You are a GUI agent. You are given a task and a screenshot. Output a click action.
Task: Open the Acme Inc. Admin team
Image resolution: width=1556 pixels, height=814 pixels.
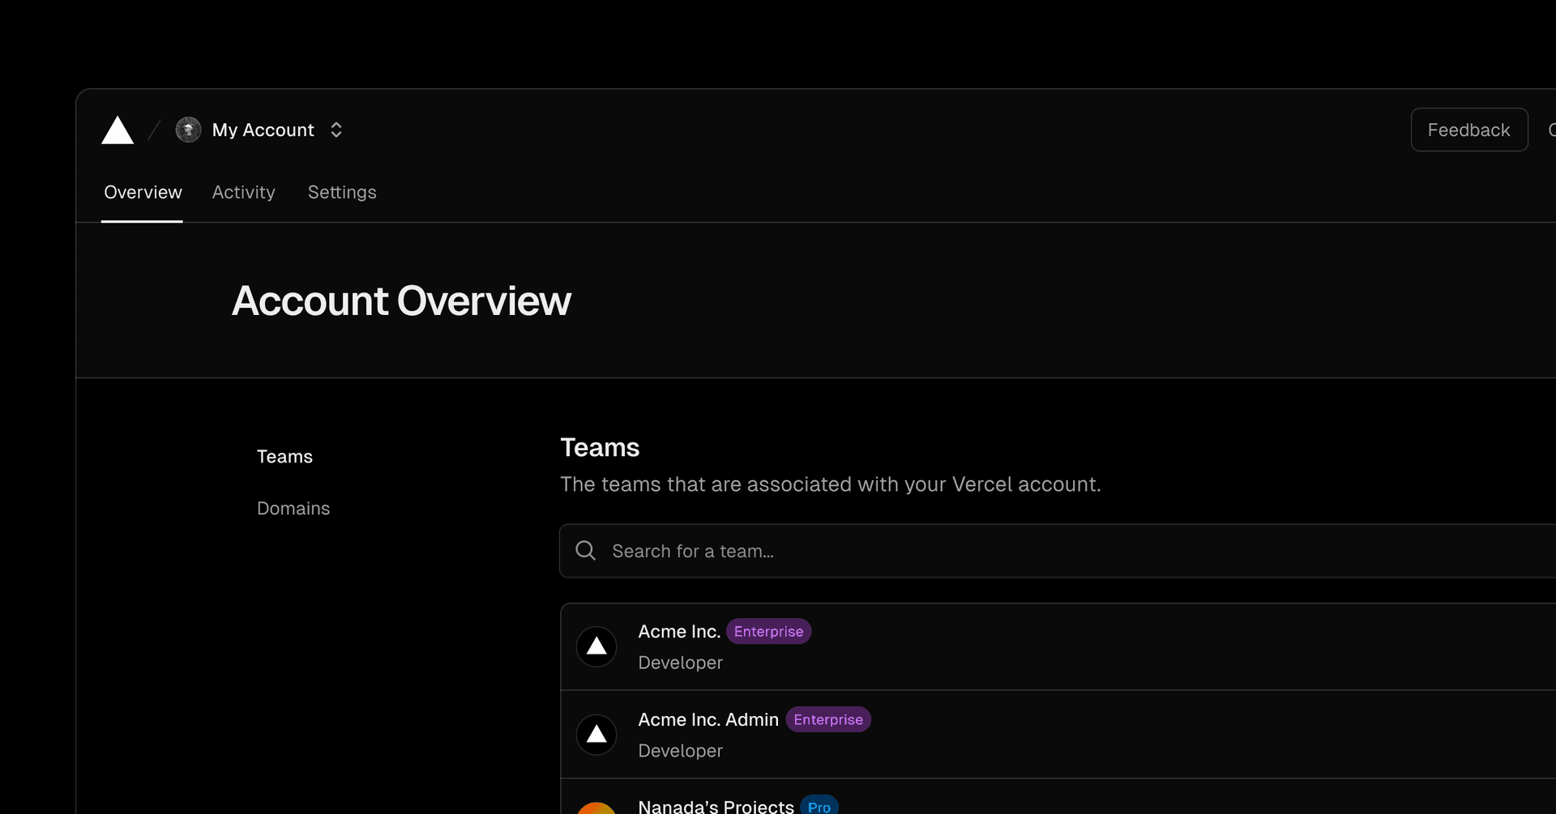point(707,720)
